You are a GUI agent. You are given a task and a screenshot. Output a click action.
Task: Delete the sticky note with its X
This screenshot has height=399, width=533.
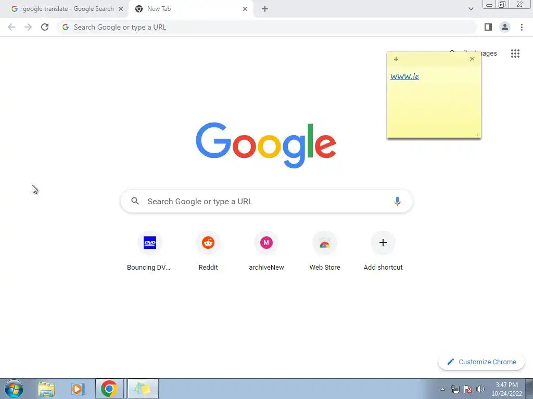click(472, 59)
